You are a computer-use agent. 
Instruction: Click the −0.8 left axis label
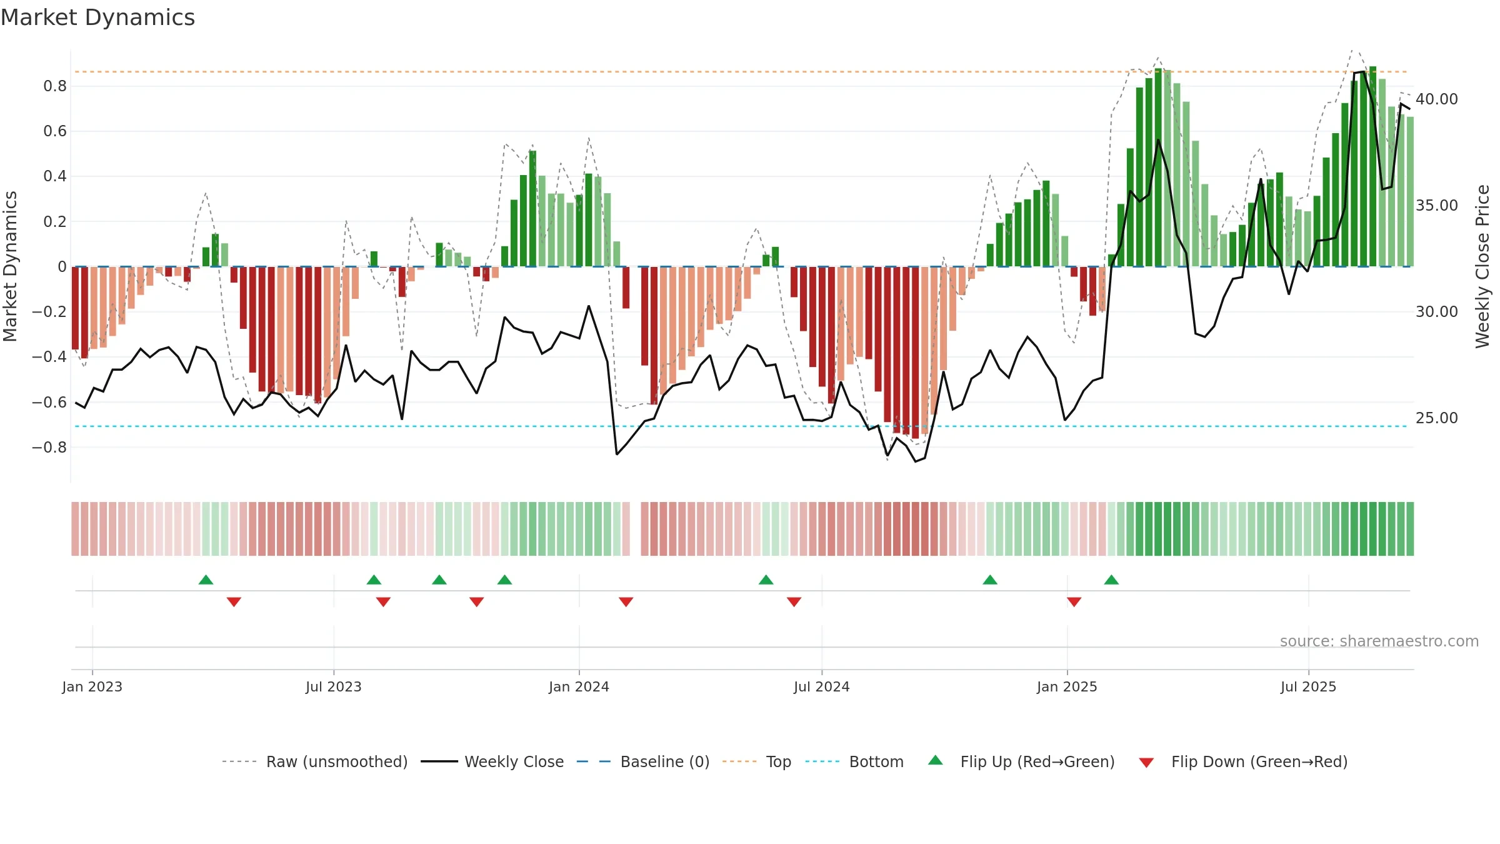(x=49, y=448)
